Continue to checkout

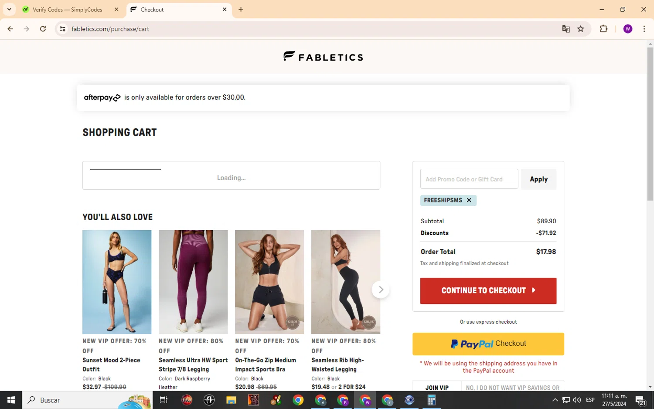(x=488, y=290)
